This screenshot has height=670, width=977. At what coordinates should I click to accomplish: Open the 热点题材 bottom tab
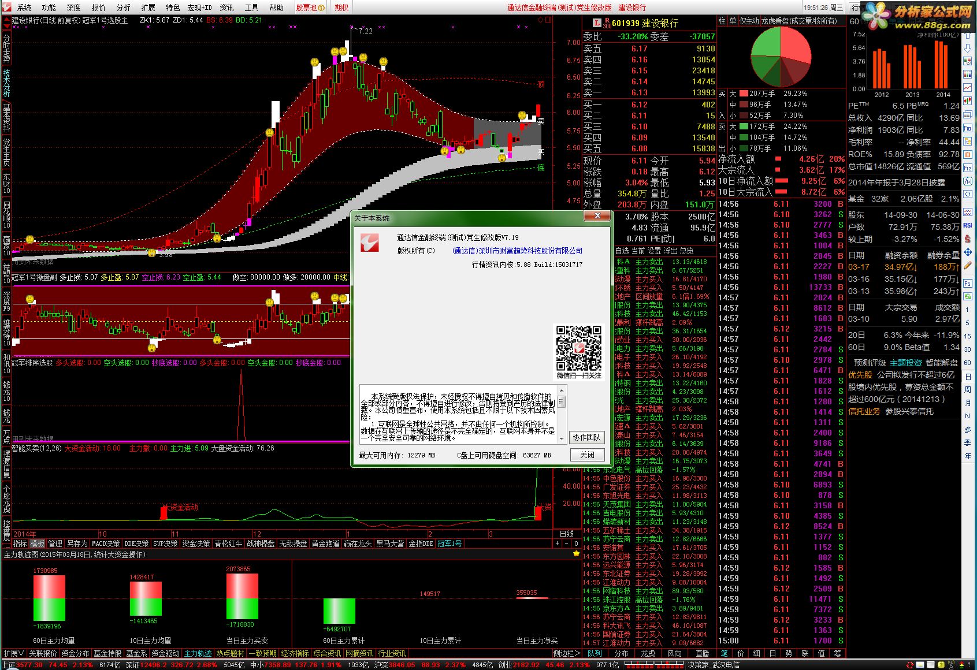tap(230, 653)
